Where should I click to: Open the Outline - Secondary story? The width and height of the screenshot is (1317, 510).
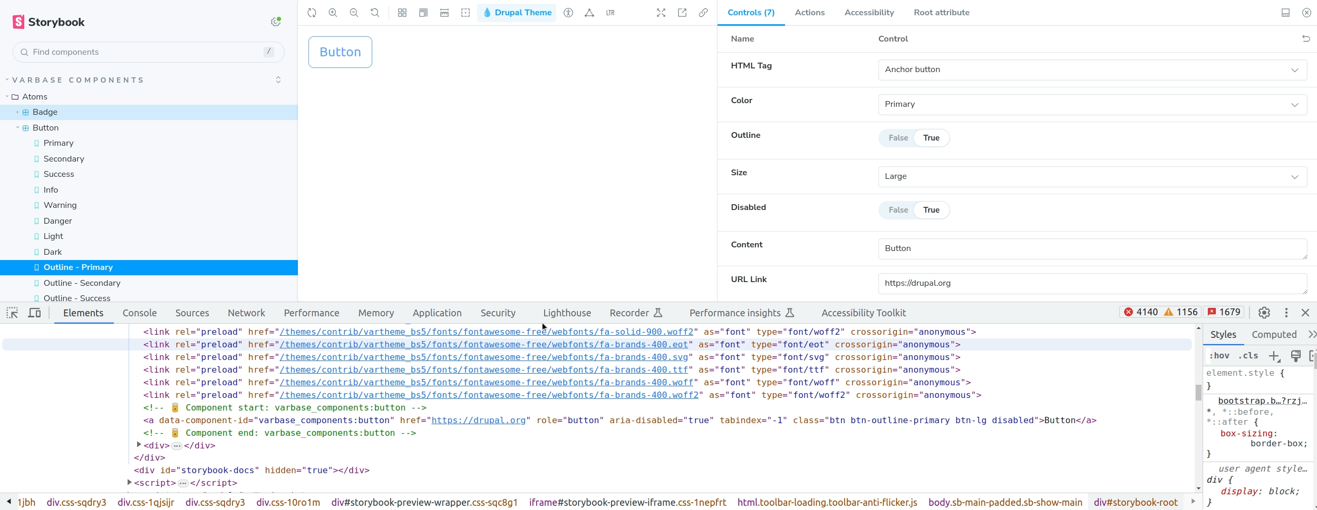82,283
